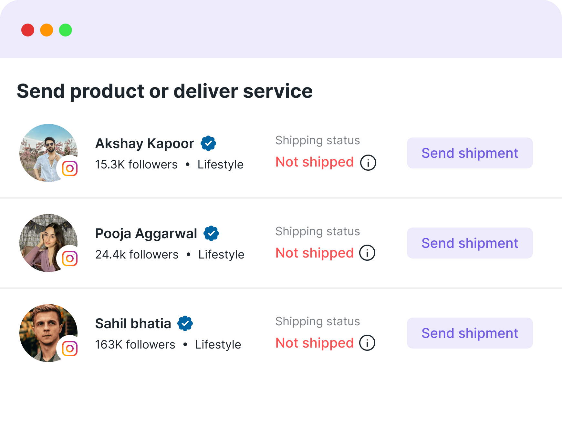
Task: Click the Not shipped status for Akshay Kapoor
Action: [314, 162]
